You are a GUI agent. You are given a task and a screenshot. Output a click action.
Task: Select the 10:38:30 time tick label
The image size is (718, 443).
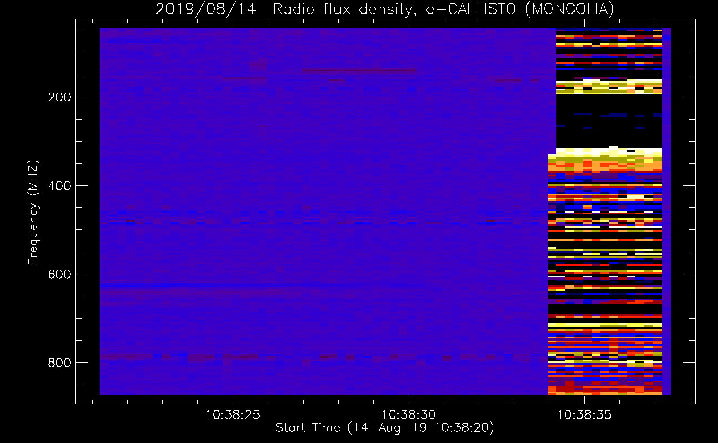coord(408,415)
